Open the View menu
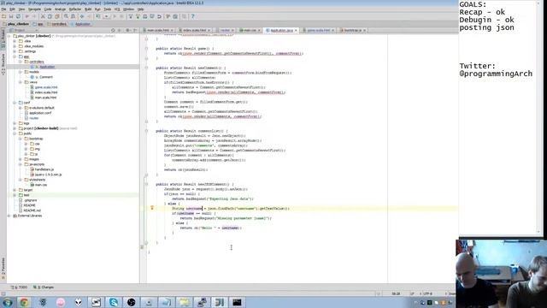547x308 pixels. click(x=21, y=9)
